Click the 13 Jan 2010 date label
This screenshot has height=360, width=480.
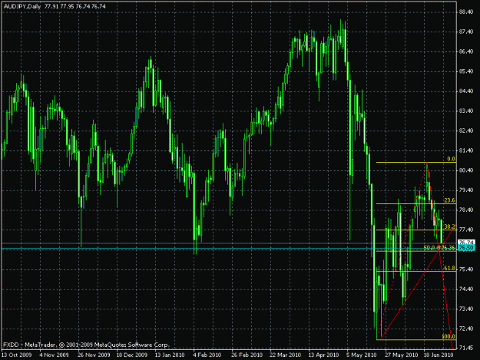(x=170, y=355)
